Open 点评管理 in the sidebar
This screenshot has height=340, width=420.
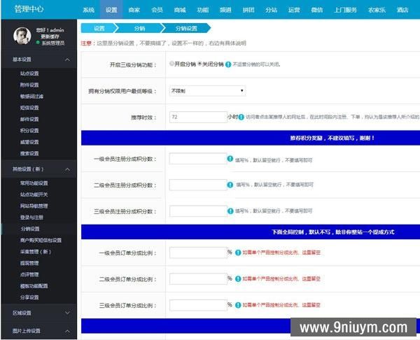point(29,274)
